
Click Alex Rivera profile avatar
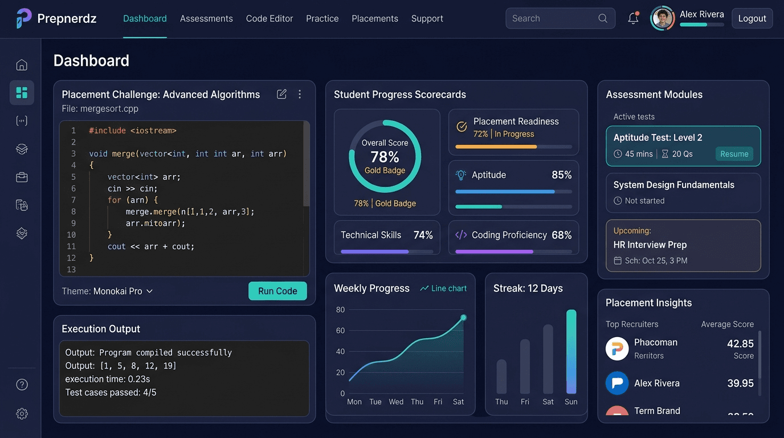click(x=662, y=18)
